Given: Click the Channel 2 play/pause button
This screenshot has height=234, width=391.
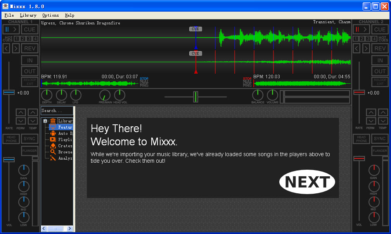Looking at the screenshot, I should (361, 29).
